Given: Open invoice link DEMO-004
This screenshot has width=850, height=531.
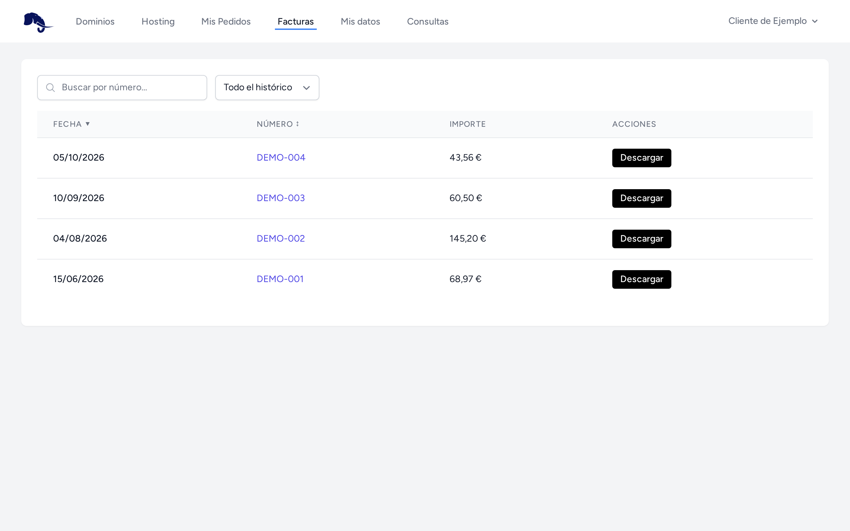Looking at the screenshot, I should click(x=281, y=157).
